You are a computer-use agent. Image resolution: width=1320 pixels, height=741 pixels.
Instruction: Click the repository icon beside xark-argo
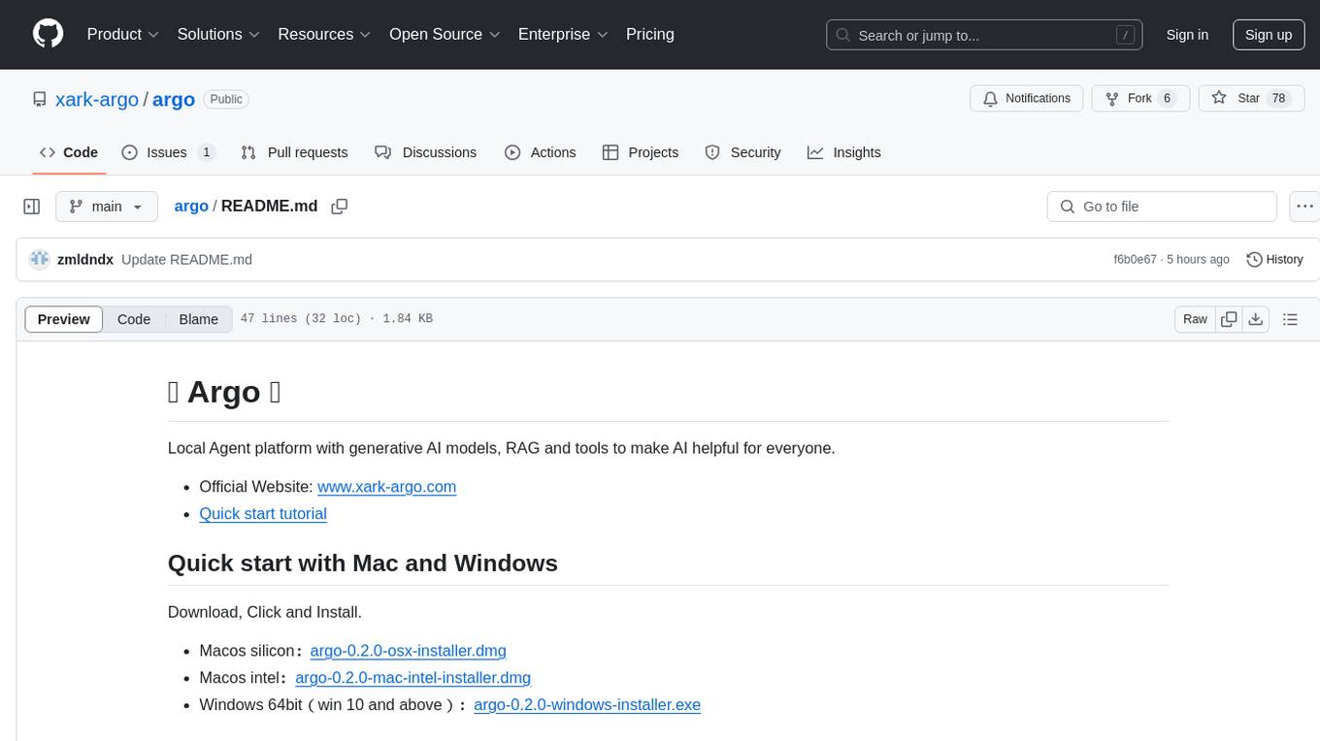pyautogui.click(x=39, y=99)
